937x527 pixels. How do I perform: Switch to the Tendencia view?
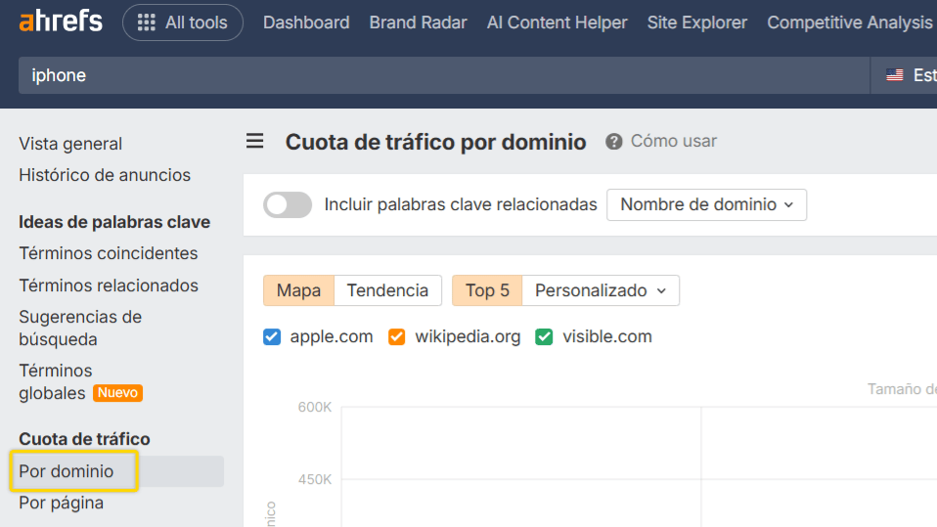pyautogui.click(x=388, y=290)
